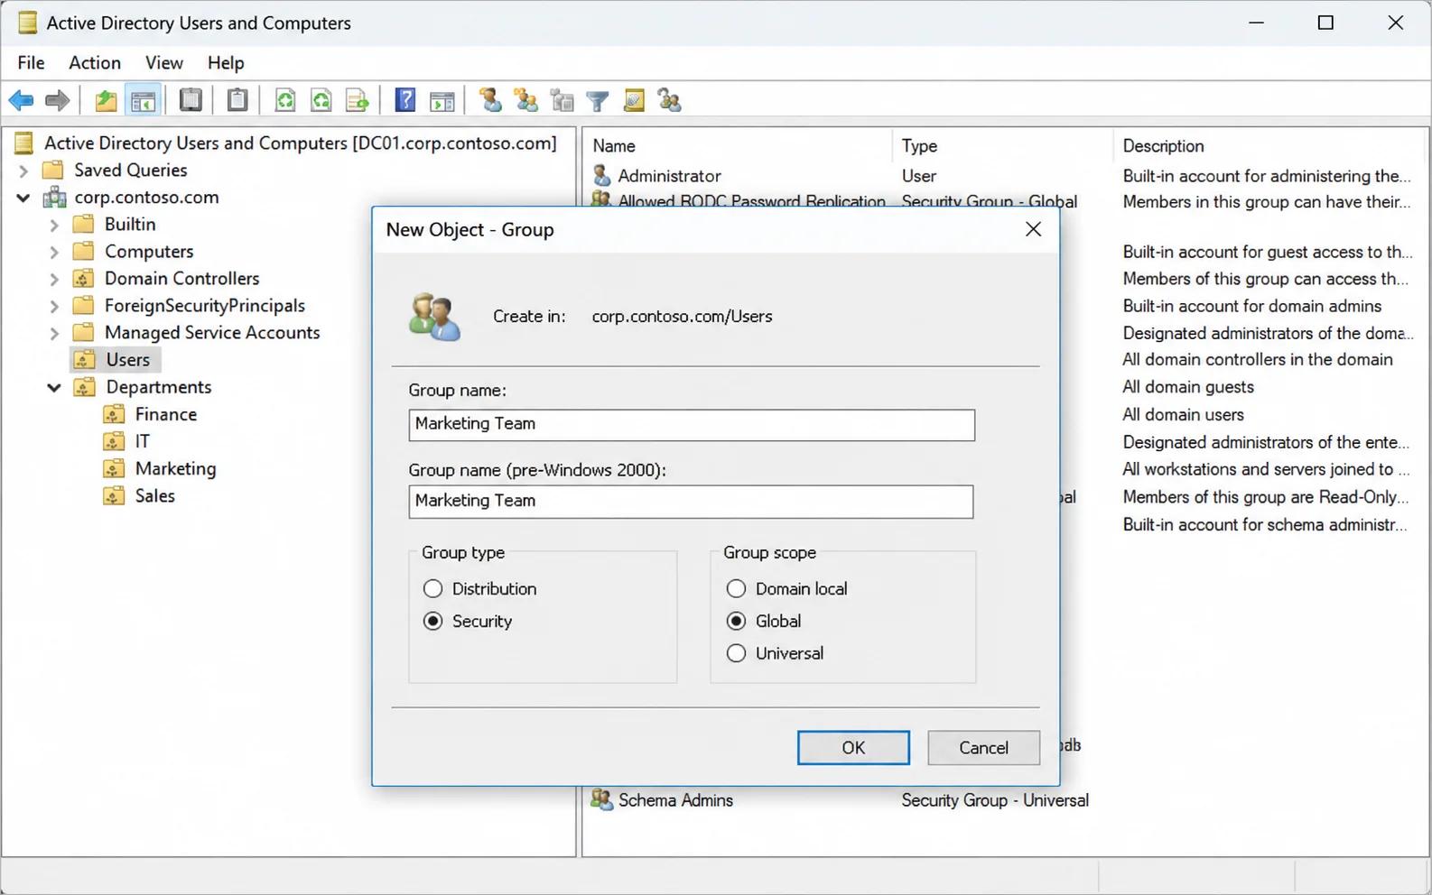1432x895 pixels.
Task: Collapse the Departments OU chevron
Action: coord(54,387)
